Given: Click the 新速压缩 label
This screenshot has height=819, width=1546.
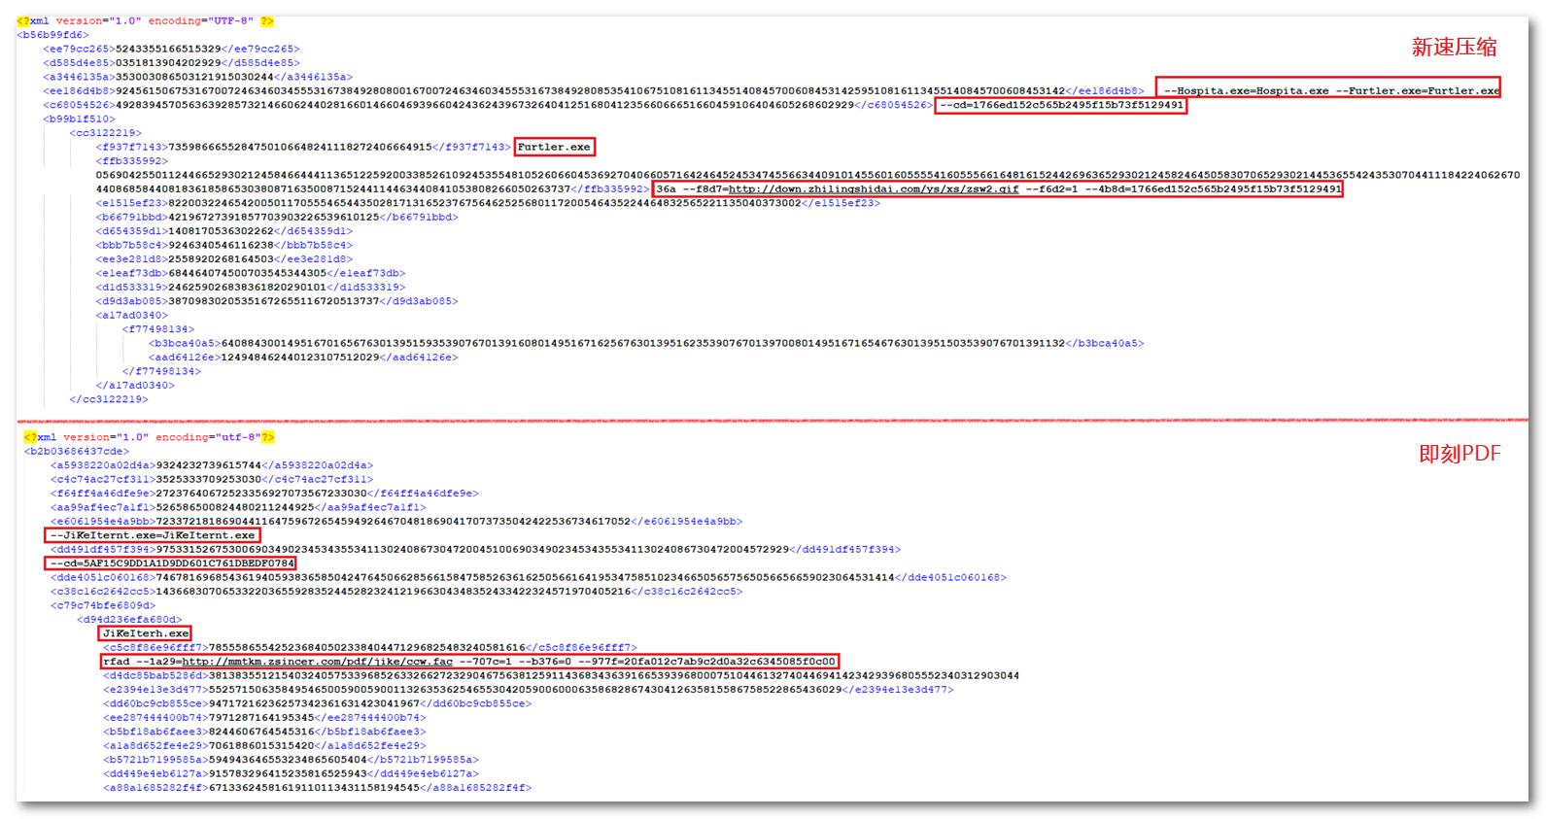Looking at the screenshot, I should [1454, 47].
